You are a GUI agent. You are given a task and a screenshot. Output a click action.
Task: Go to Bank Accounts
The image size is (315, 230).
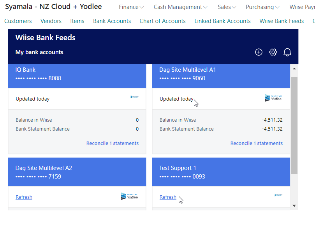point(112,21)
